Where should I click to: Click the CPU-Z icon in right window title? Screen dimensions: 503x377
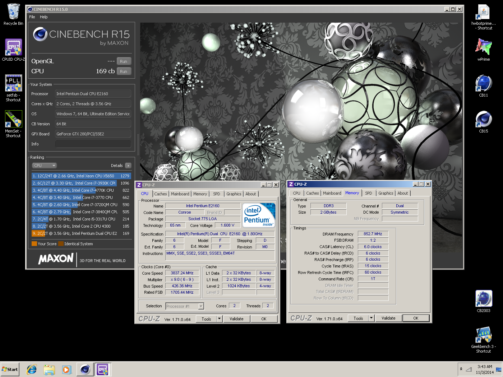[291, 184]
